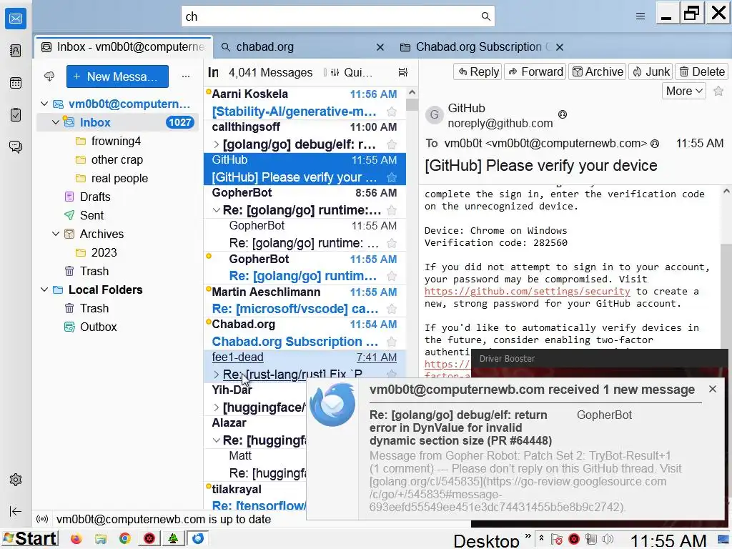Image resolution: width=732 pixels, height=549 pixels.
Task: Toggle star on GopherBot 8:56 AM thread
Action: [x=392, y=211]
